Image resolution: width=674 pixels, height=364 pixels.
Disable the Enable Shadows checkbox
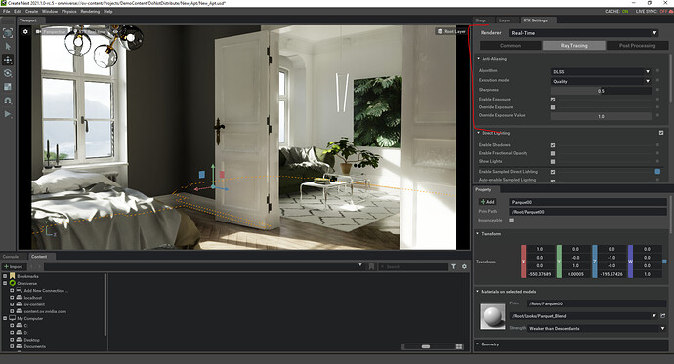click(553, 145)
